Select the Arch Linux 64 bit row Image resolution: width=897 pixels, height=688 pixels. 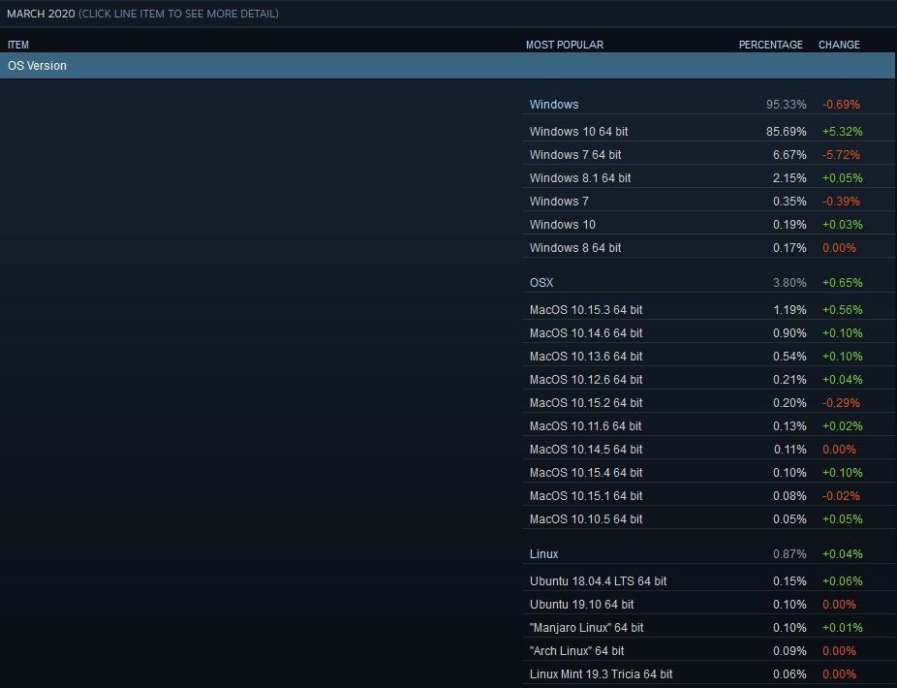click(x=709, y=651)
